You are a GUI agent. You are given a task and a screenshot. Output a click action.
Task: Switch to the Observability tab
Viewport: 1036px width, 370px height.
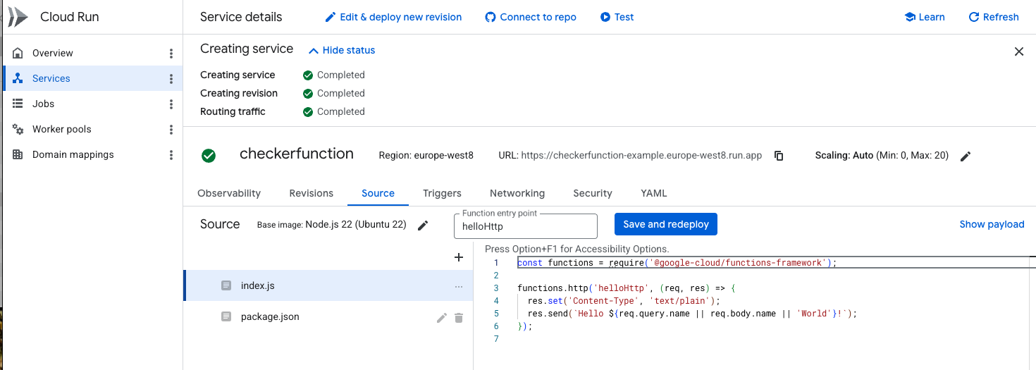tap(229, 193)
